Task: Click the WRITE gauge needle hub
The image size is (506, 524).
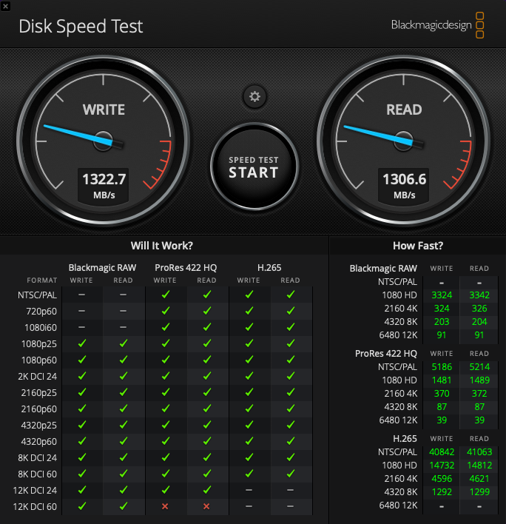Action: (x=103, y=141)
